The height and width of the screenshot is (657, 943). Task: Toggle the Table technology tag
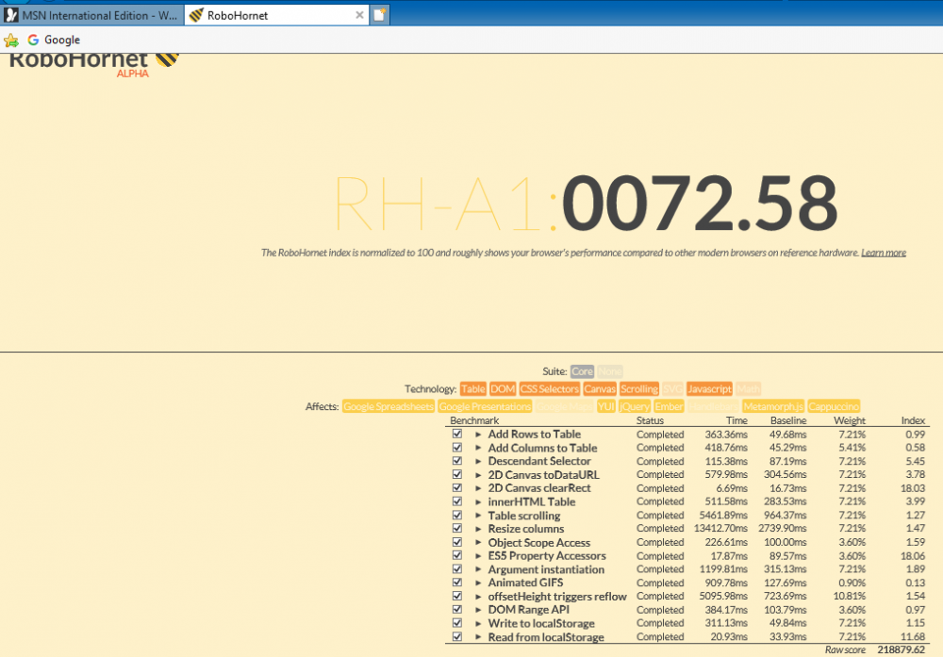point(472,389)
